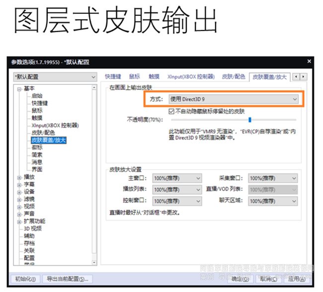Collapse the 基本 tree node
This screenshot has width=323, height=292.
(19, 89)
